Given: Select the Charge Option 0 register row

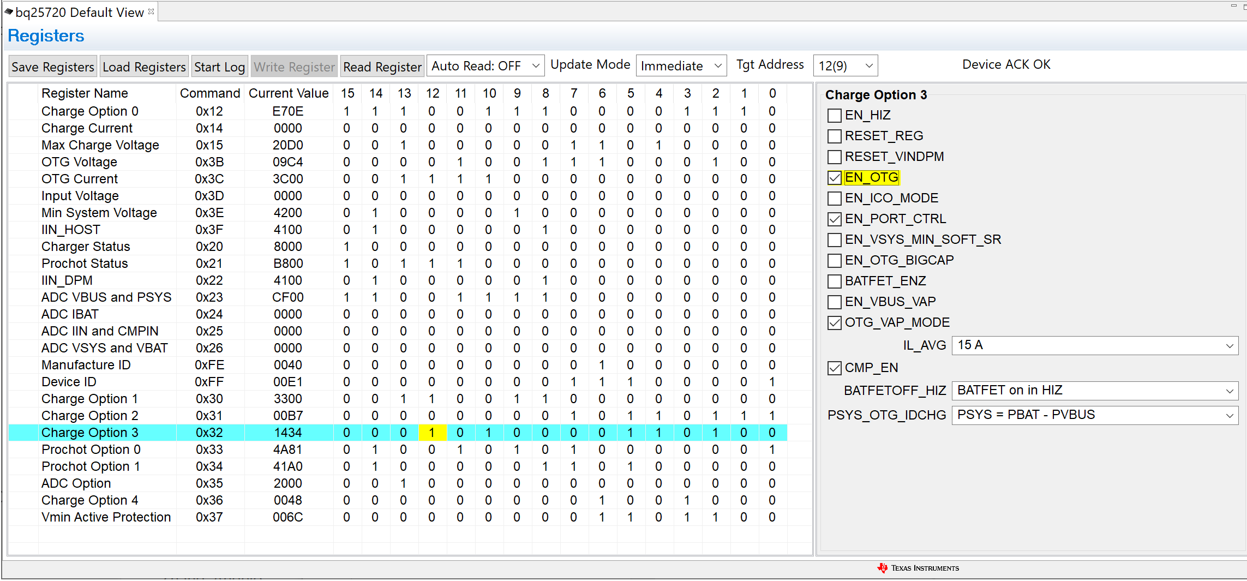Looking at the screenshot, I should [x=90, y=111].
